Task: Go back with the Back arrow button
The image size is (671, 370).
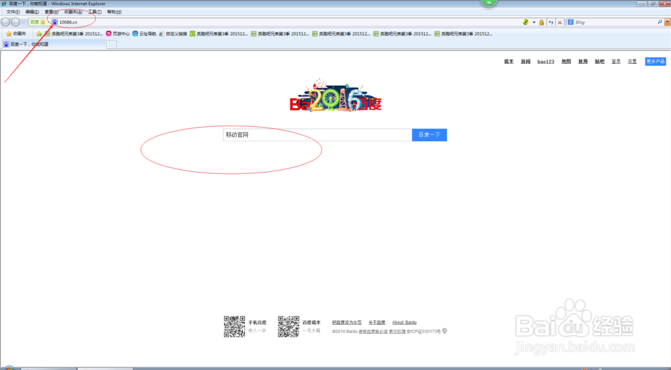Action: [5, 22]
